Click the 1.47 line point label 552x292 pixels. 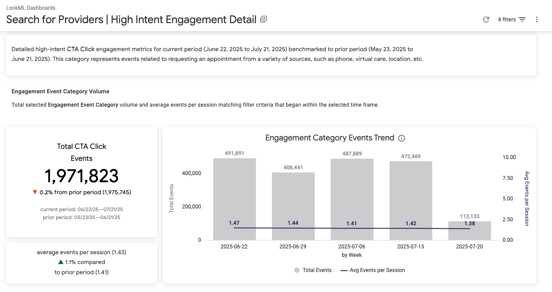pos(234,223)
